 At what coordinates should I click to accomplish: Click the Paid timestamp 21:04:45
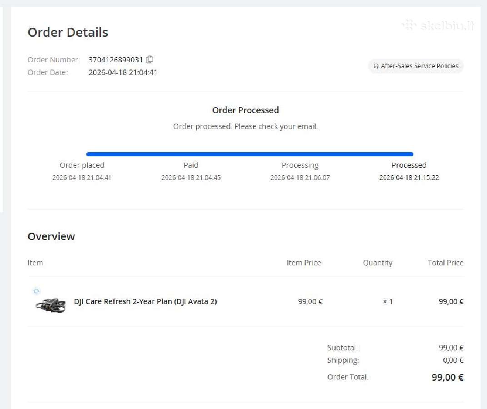coord(191,178)
